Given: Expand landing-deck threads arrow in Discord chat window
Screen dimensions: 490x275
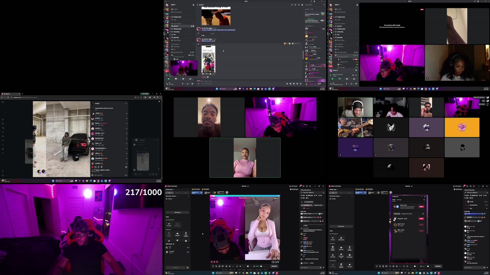Looking at the screenshot, I should [170, 17].
